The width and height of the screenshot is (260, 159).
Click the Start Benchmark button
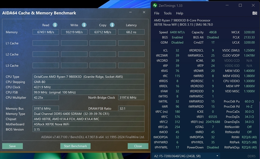tap(75, 146)
